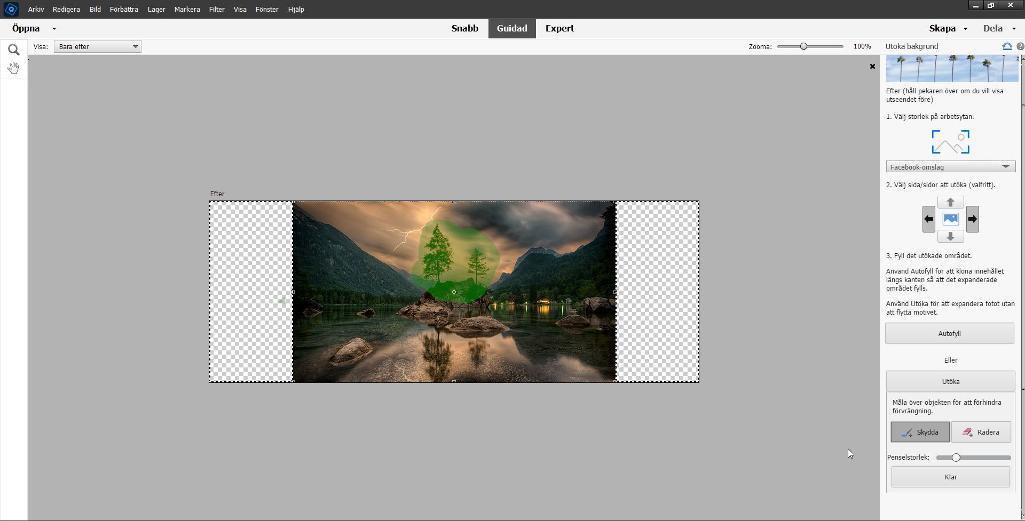The height and width of the screenshot is (521, 1025).
Task: Click the extend-right arrow icon
Action: click(x=972, y=219)
